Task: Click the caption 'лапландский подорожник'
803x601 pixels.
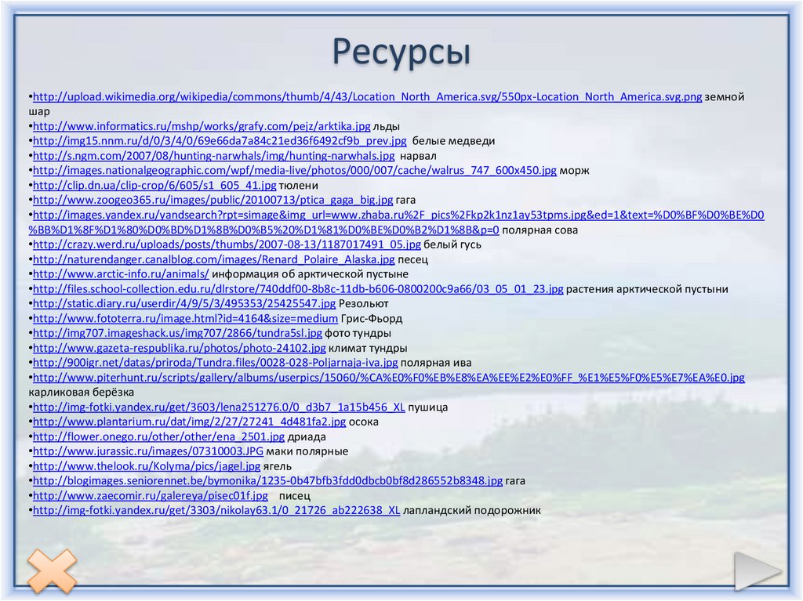Action: coord(471,510)
